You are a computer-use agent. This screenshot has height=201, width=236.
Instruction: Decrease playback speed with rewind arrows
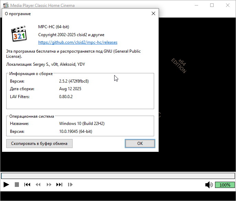pos(38,184)
